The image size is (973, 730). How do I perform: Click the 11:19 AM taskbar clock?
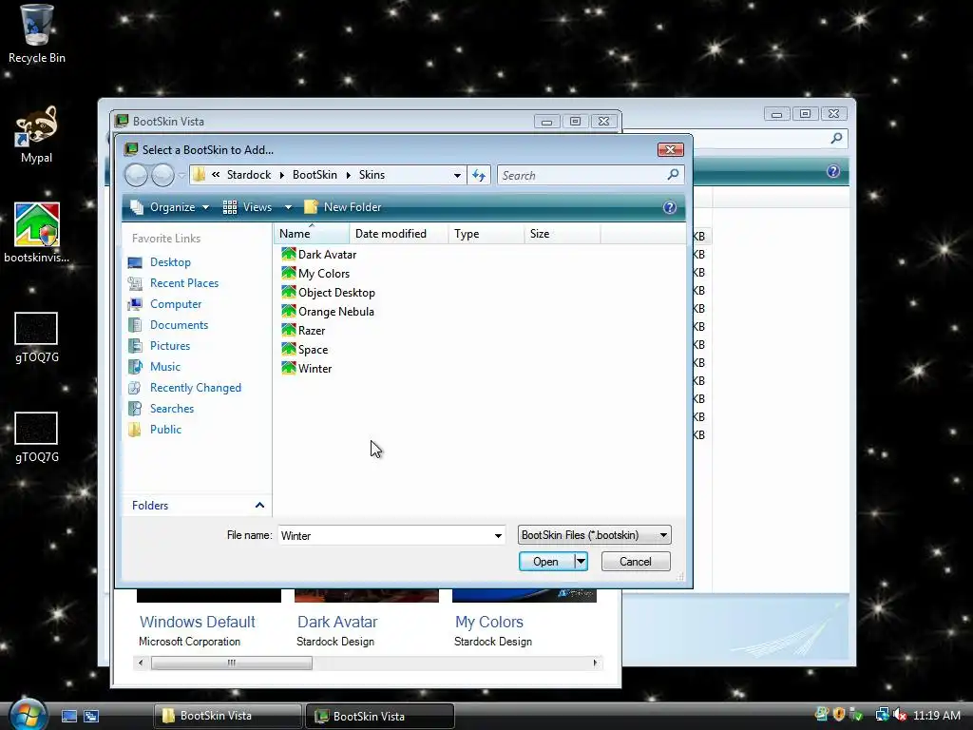click(937, 715)
